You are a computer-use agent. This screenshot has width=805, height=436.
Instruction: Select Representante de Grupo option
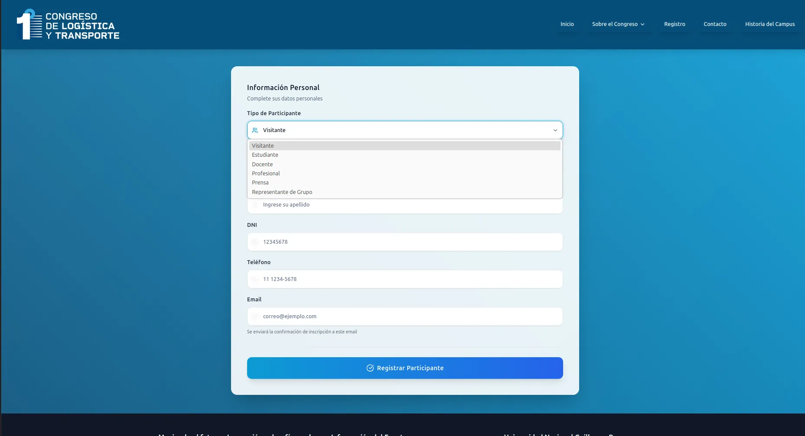click(282, 192)
